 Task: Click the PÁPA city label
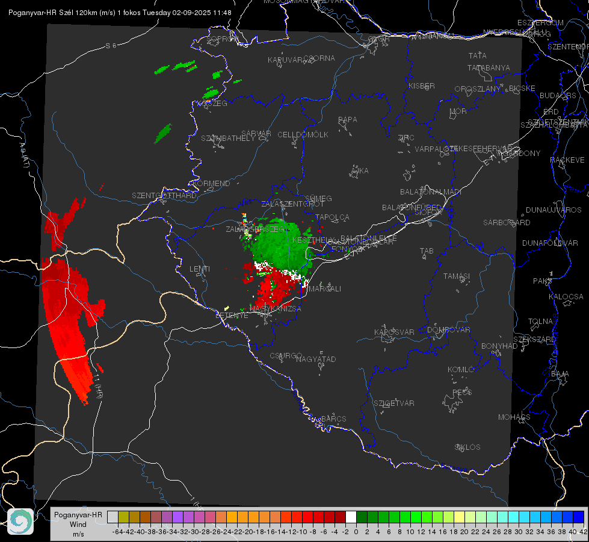pos(348,120)
